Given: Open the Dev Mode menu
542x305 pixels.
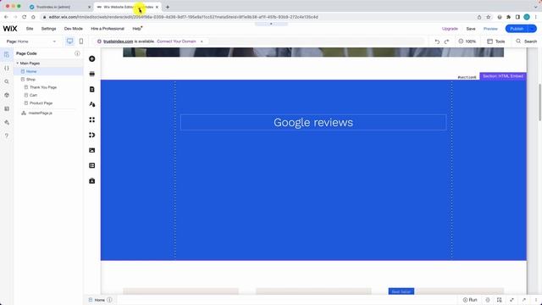Looking at the screenshot, I should (74, 29).
